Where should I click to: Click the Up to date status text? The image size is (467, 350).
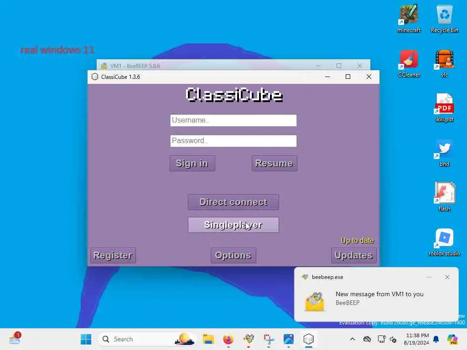tap(358, 241)
